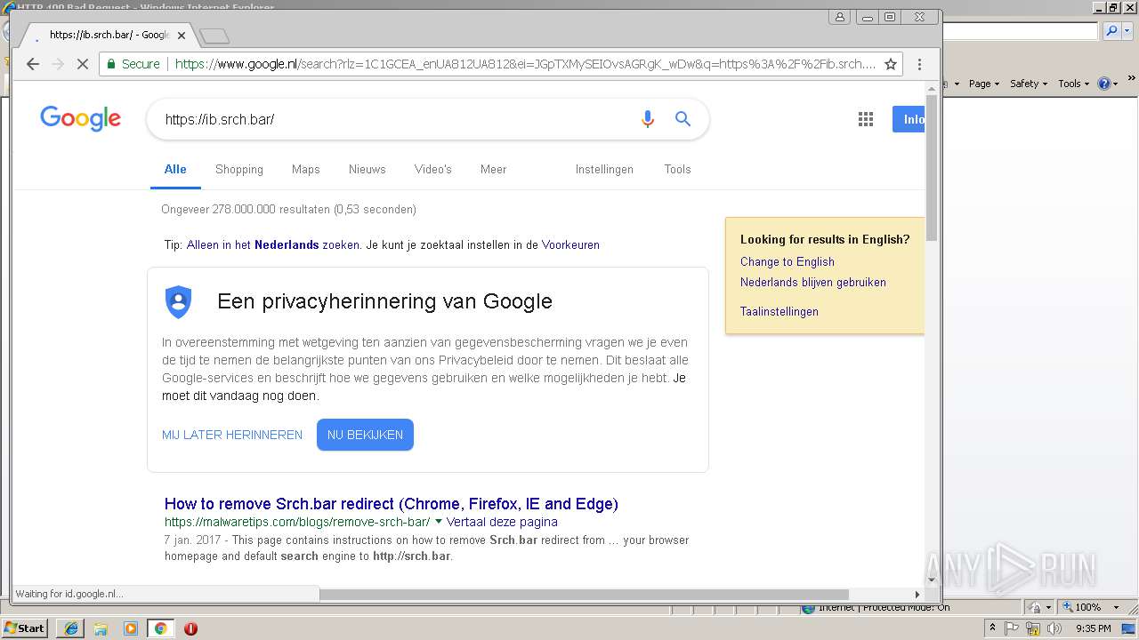This screenshot has height=640, width=1139.
Task: Click the privacy shield icon
Action: [x=179, y=302]
